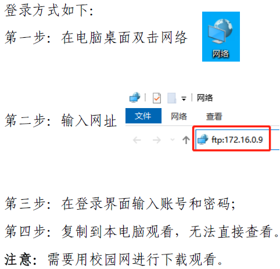This screenshot has height=269, width=280.
Task: Expand the recent locations chevron beside forward arrow
Action: (173, 139)
